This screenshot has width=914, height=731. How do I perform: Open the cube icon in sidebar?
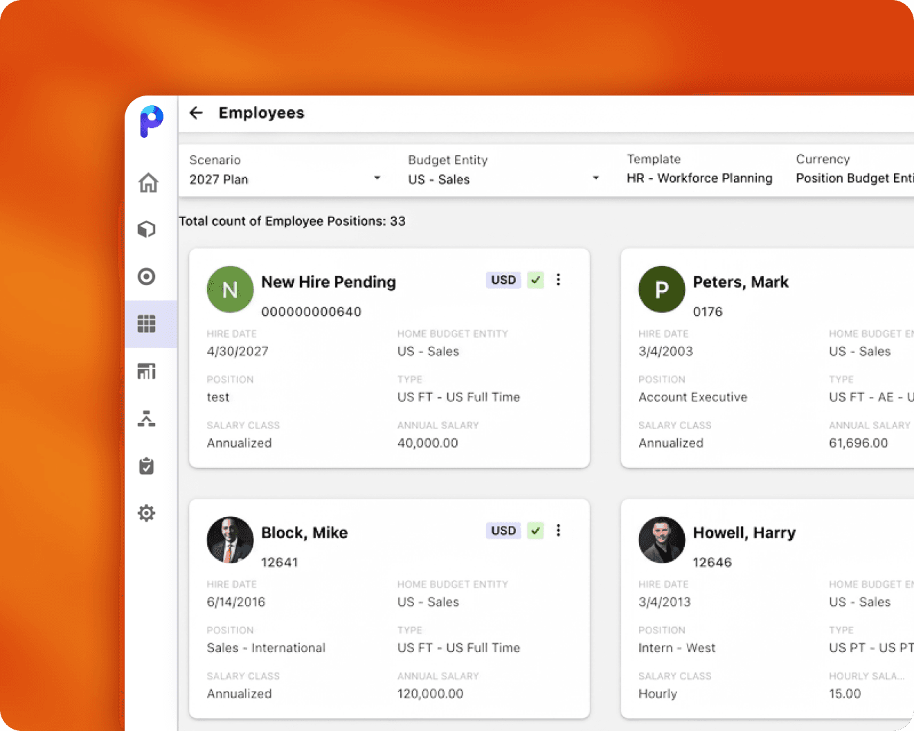click(x=146, y=229)
